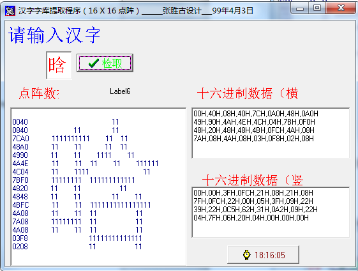Click inside the vertical hex data box
The width and height of the screenshot is (358, 271).
pyautogui.click(x=271, y=212)
